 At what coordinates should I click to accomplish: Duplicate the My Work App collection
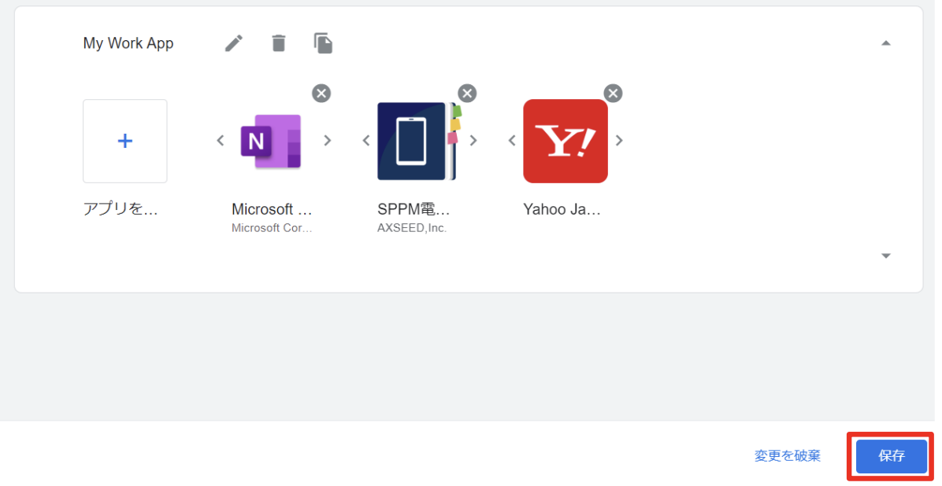323,43
